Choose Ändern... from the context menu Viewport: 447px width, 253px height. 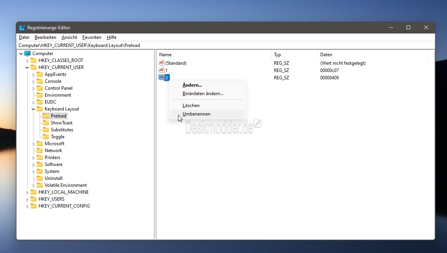pos(207,85)
